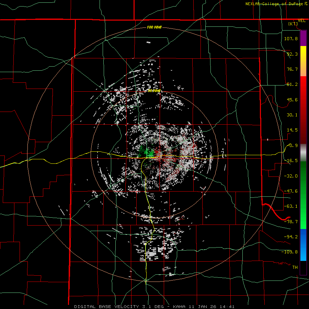Select the -32.0 scale value

(x=291, y=176)
